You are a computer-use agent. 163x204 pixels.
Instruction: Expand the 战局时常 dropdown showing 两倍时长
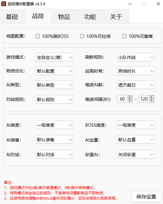pos(136,71)
